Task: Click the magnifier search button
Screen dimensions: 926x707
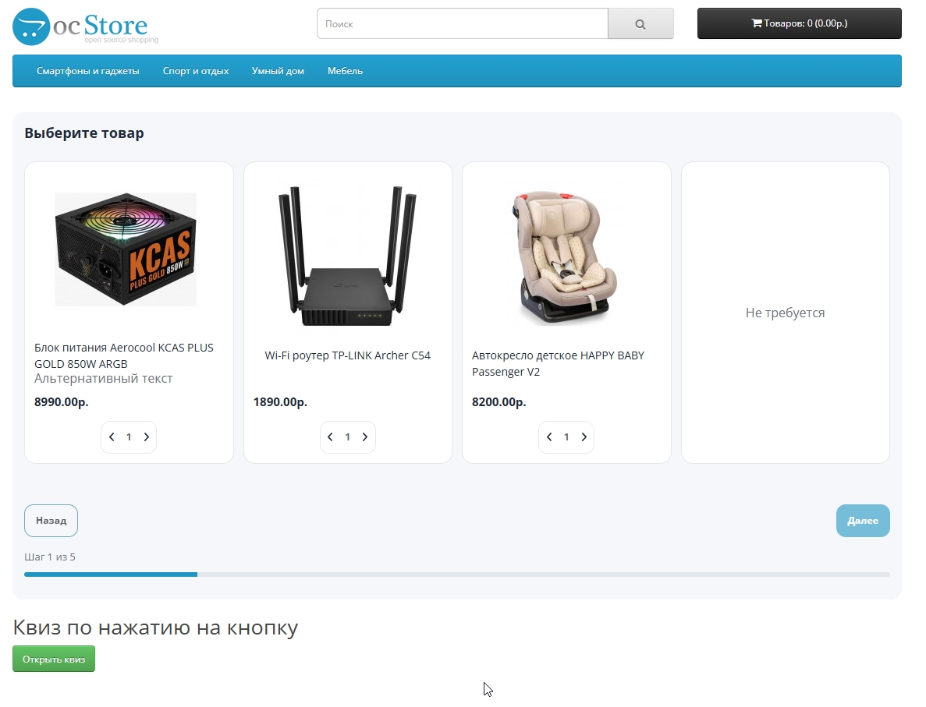Action: [640, 24]
